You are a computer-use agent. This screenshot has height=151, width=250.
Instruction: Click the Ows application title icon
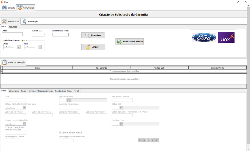[x=2, y=2]
